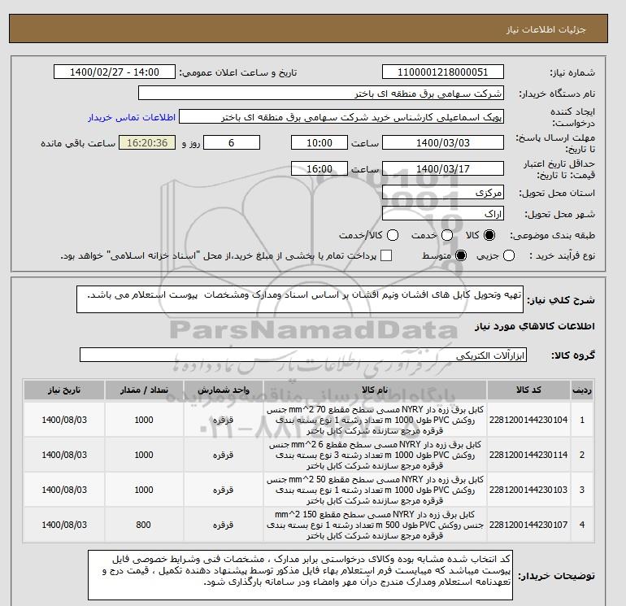Click the price validity date 1400/03/17
Viewport: 626px width, 606px height.
pos(443,168)
